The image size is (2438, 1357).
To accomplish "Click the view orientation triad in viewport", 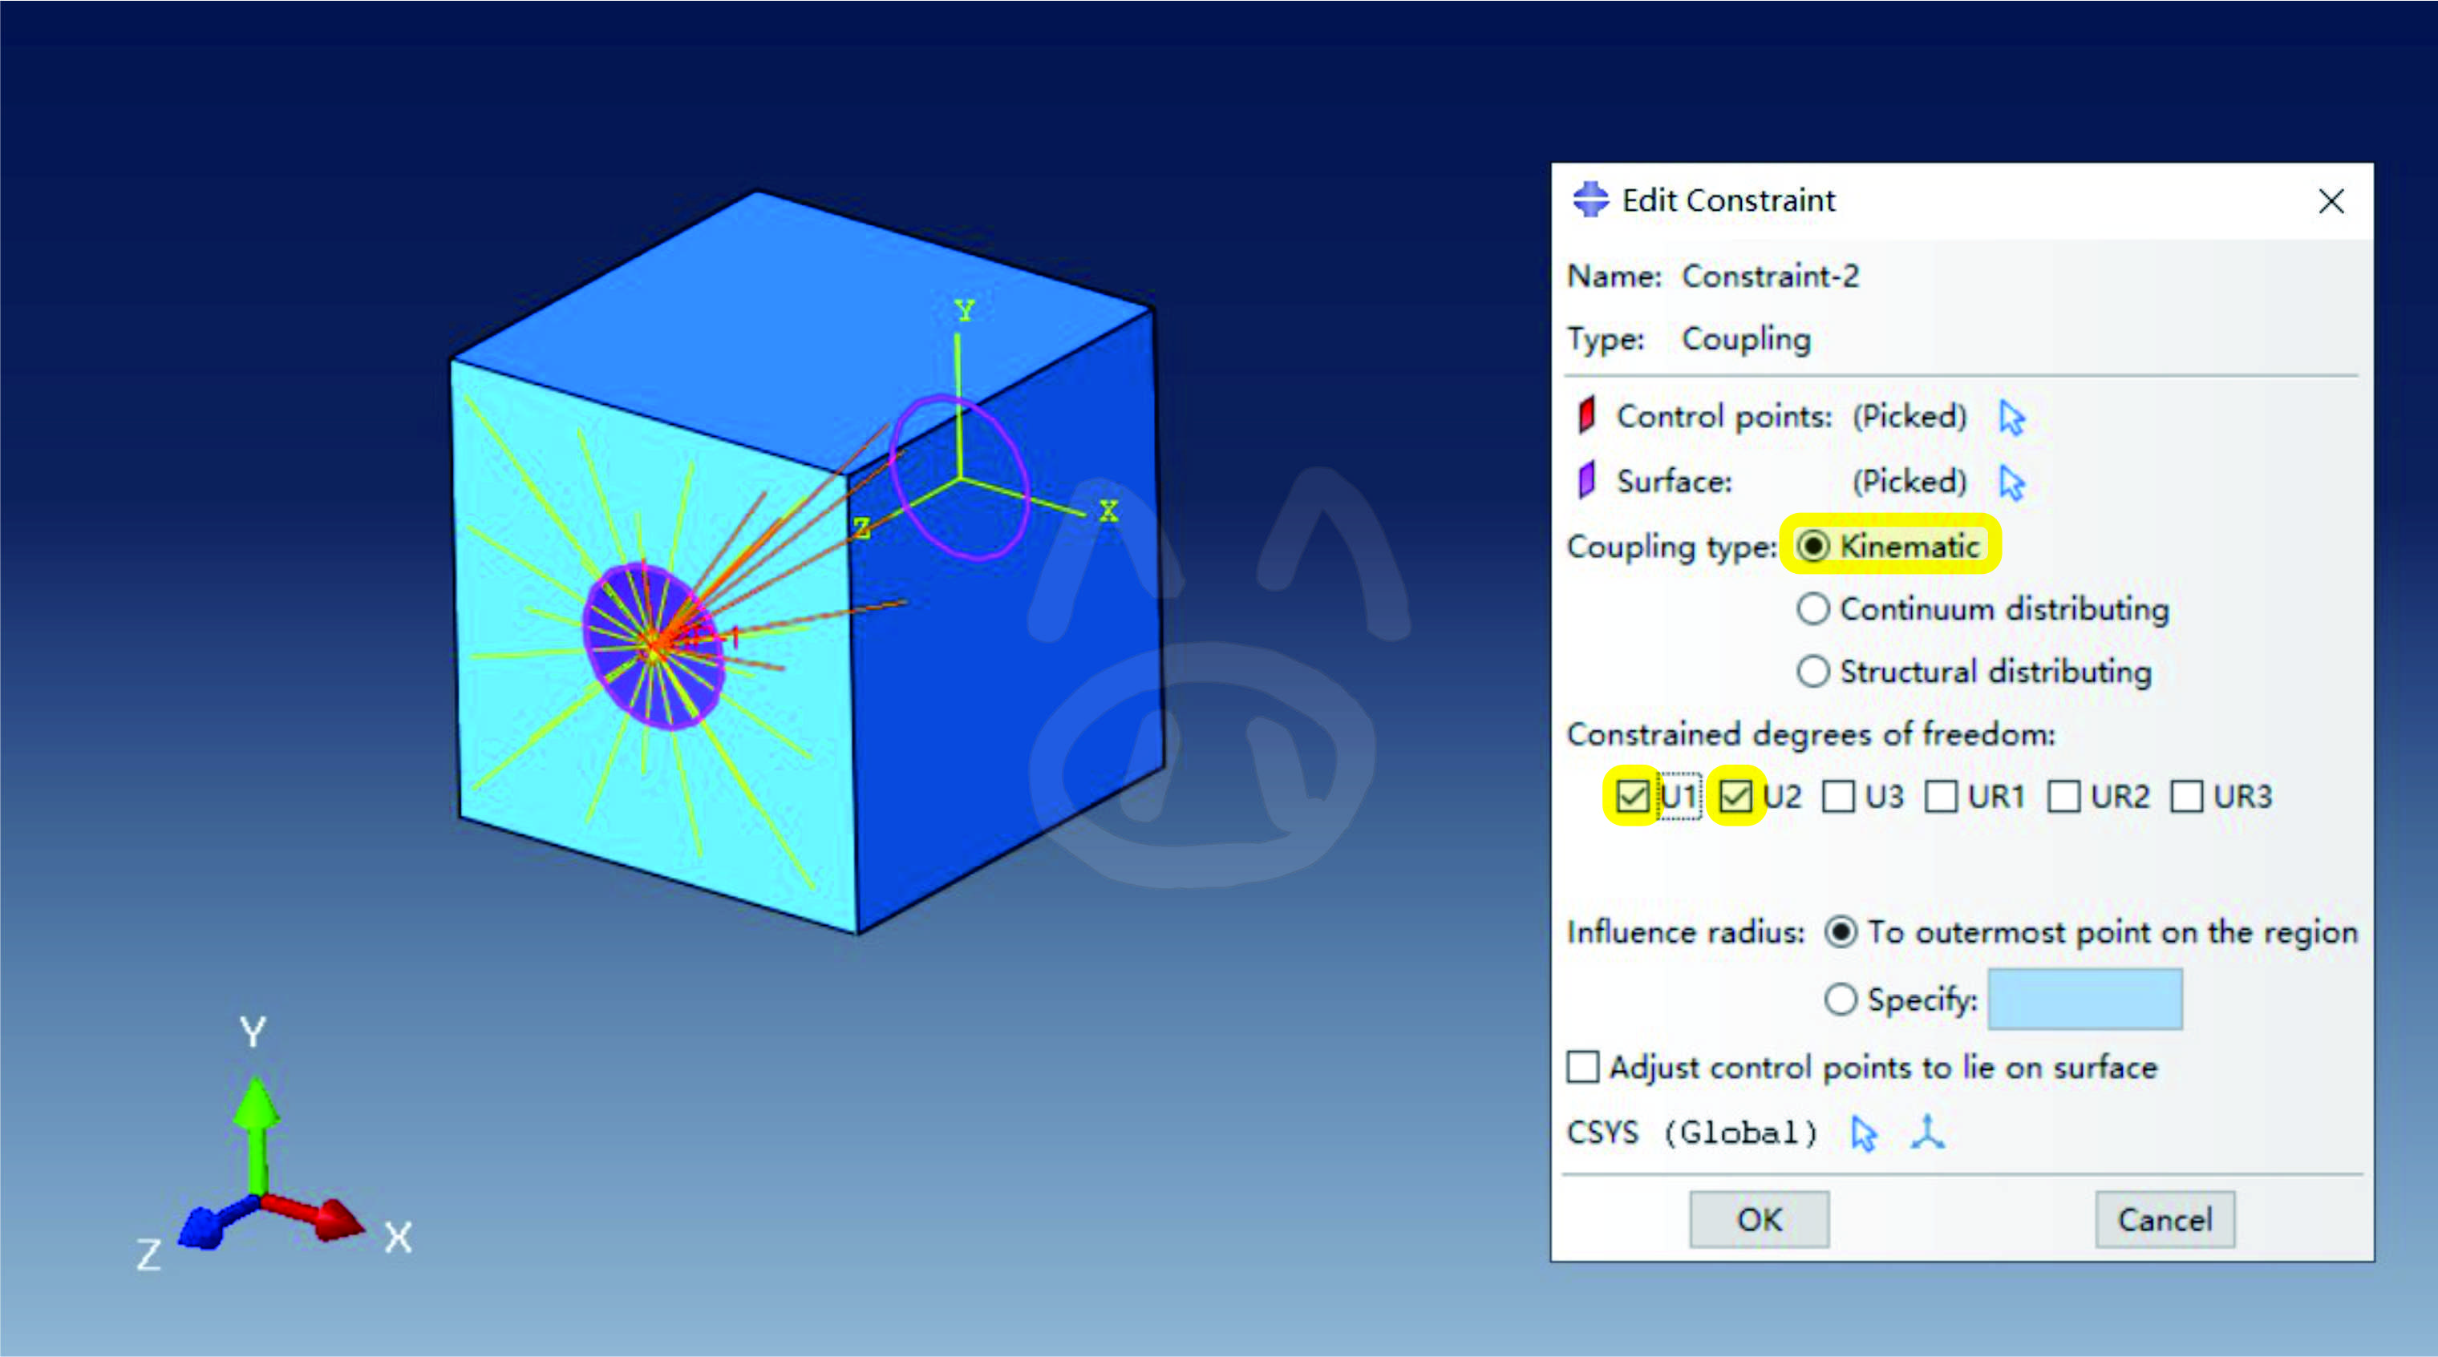I will (x=257, y=1193).
